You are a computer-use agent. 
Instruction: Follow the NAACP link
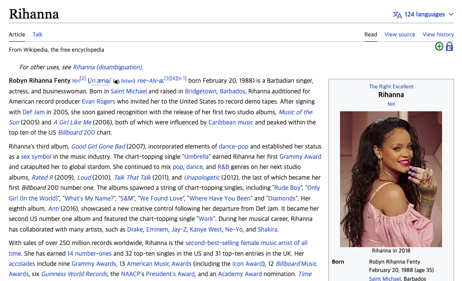[130, 274]
